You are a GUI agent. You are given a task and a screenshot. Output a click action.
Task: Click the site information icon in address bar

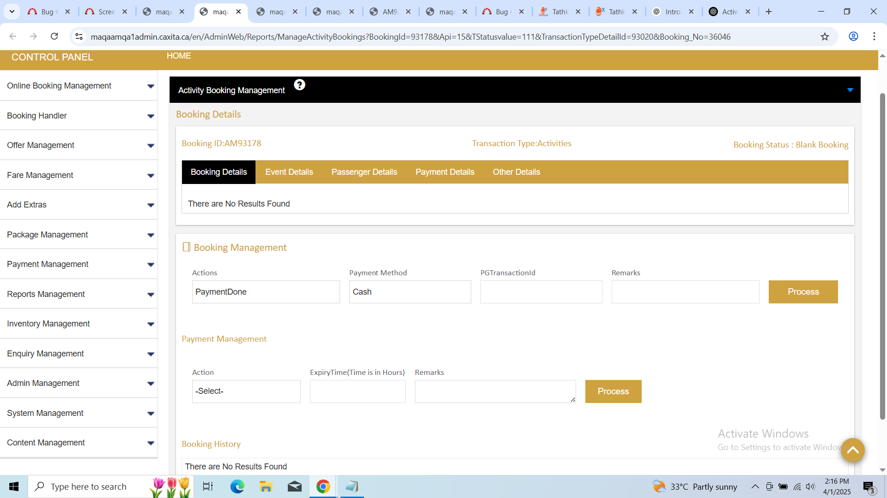point(79,36)
